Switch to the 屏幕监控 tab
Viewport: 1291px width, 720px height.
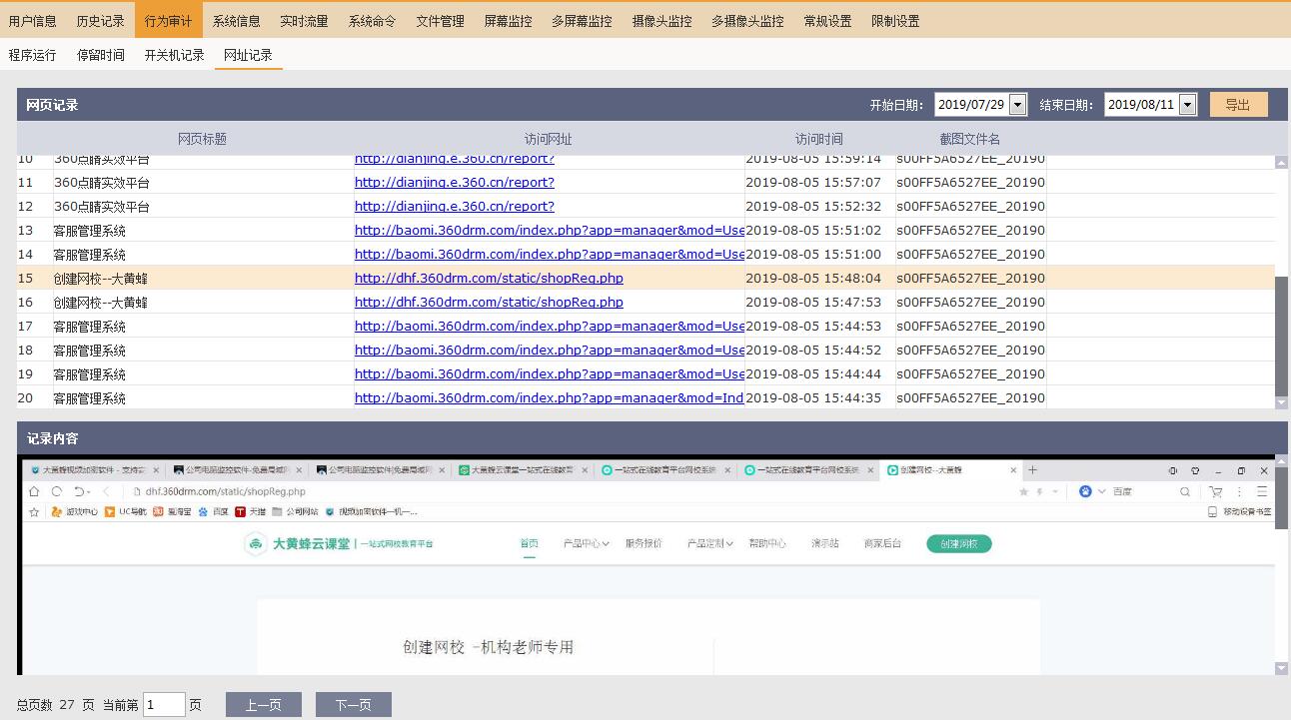pos(508,21)
